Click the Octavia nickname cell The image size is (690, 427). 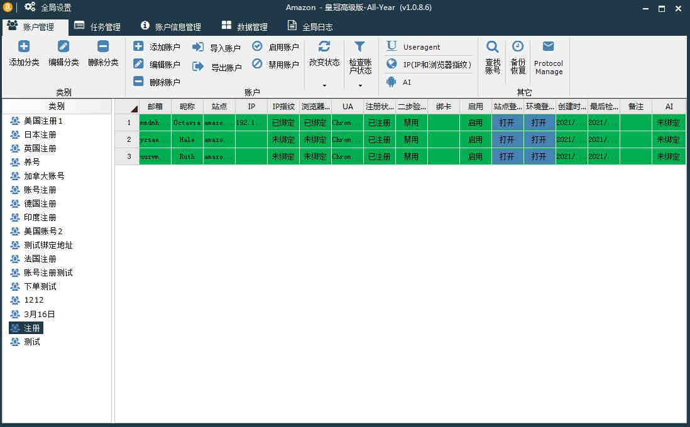[187, 122]
